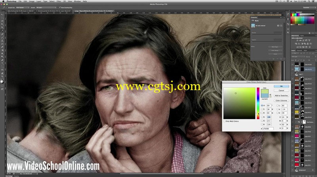The width and height of the screenshot is (317, 177).
Task: Open the Opacity slider dropdown in Layers
Action: (x=315, y=56)
